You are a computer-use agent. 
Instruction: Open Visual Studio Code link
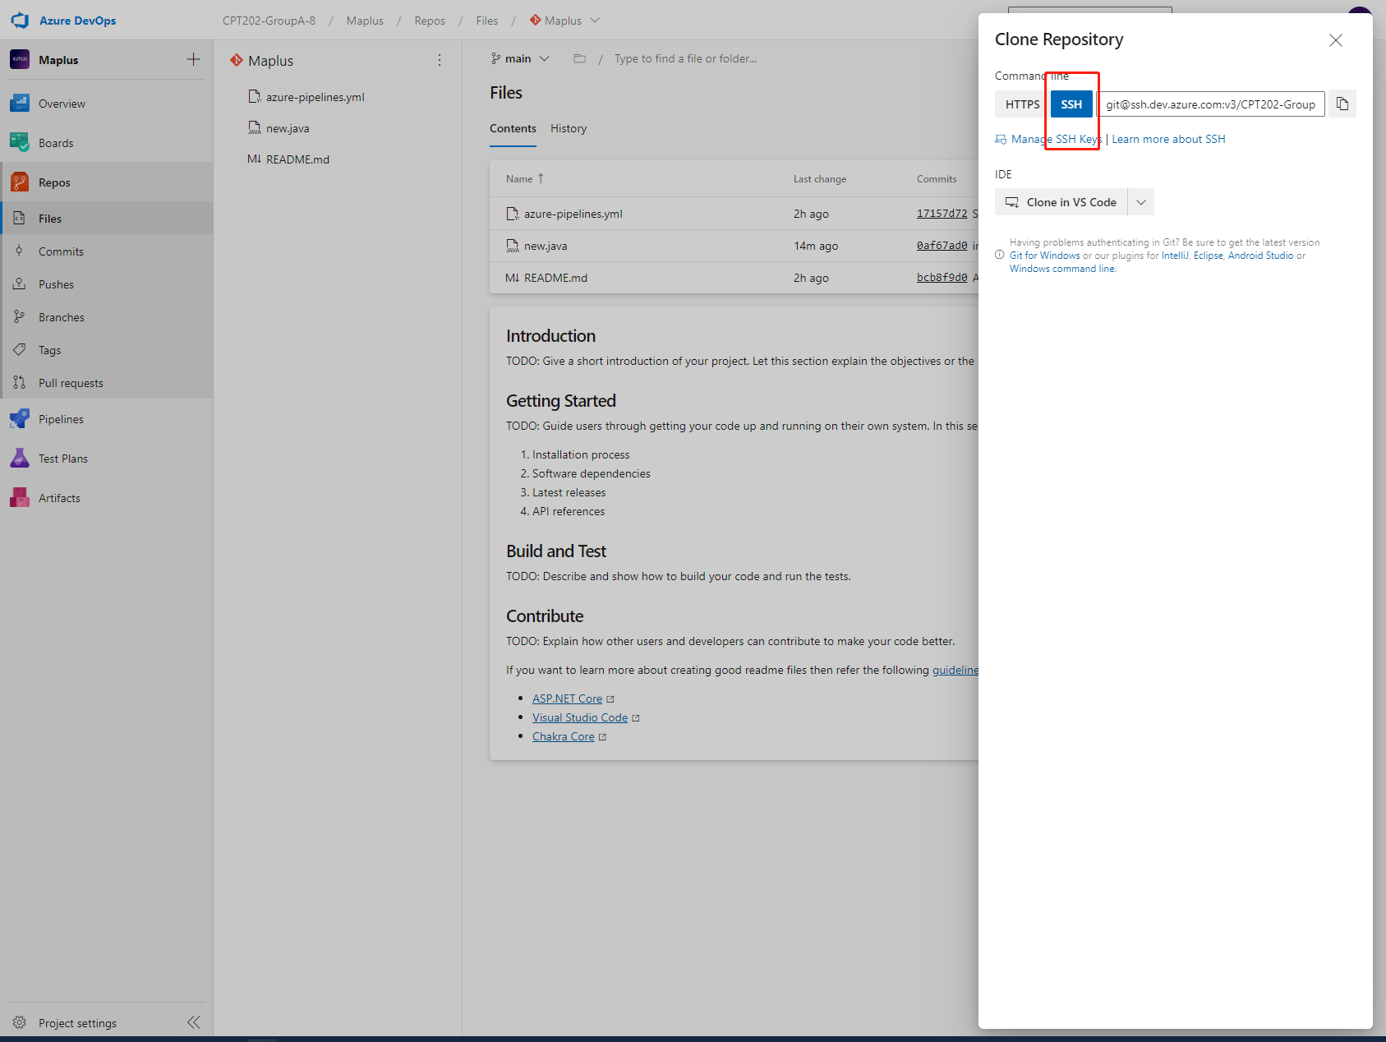[x=580, y=717]
